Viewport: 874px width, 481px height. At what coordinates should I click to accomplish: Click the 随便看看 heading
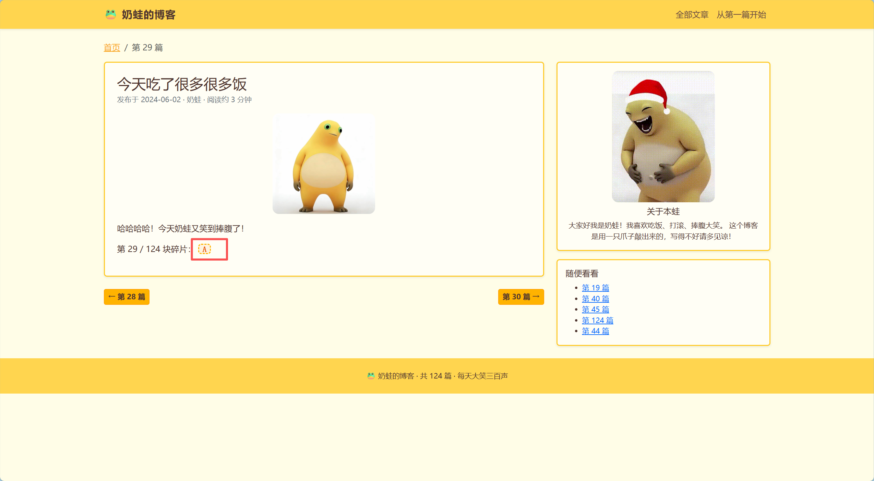click(x=582, y=274)
